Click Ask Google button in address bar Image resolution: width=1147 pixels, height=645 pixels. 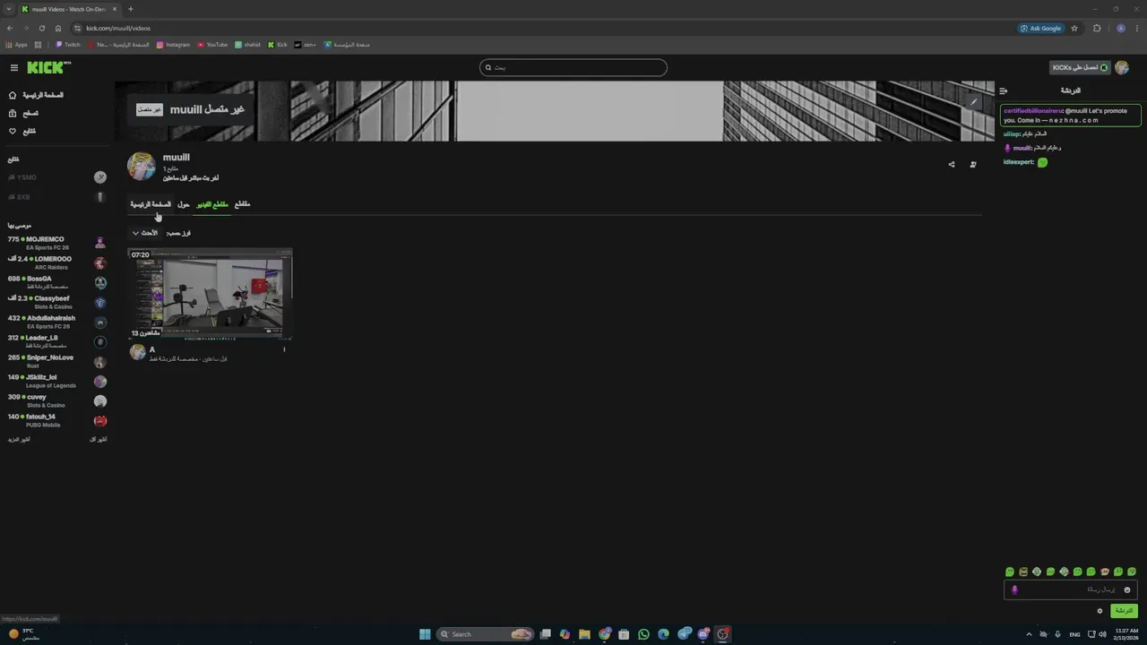[x=1040, y=28]
